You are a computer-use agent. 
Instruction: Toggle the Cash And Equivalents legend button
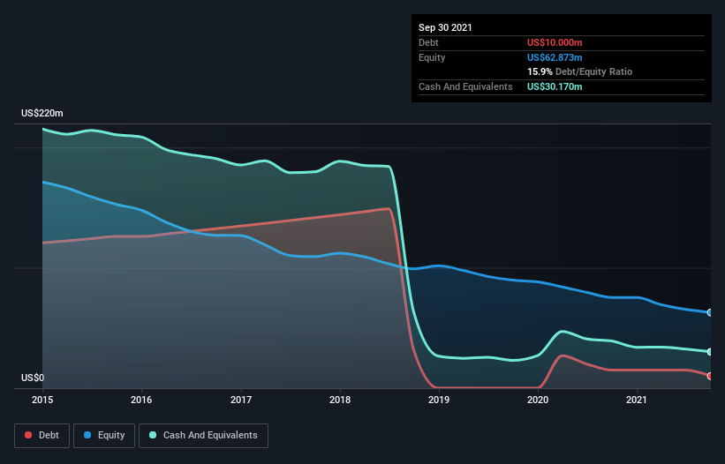coord(203,436)
